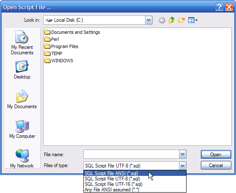Choose SQL Script File ANSI (*.sql) option

[x=135, y=173]
